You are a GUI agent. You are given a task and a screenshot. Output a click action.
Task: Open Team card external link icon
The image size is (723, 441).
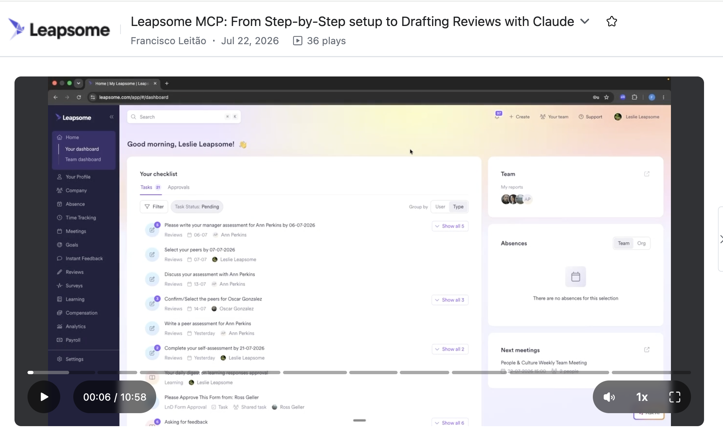pos(647,174)
